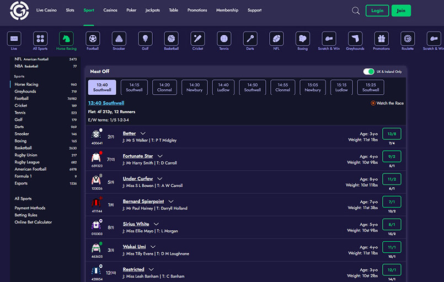Toggle UK & Ireland Only switch

[368, 72]
